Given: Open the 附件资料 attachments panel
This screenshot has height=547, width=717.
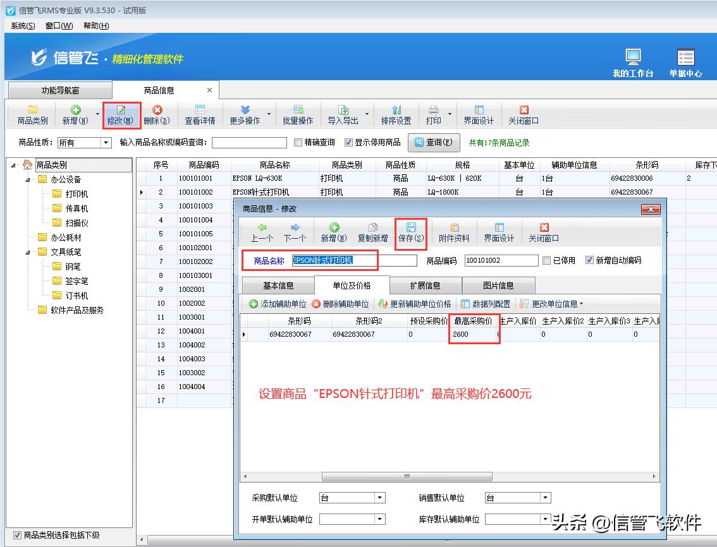Looking at the screenshot, I should 453,231.
